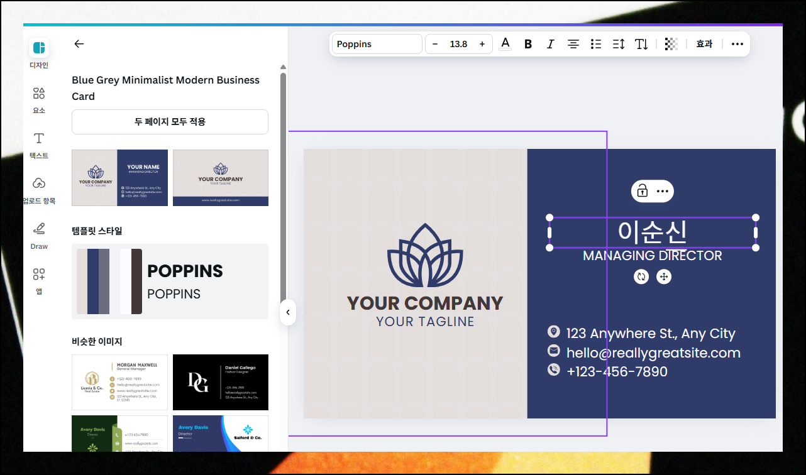Open Morgan Maxwell similar template
Screen dimensions: 806x475
point(119,382)
